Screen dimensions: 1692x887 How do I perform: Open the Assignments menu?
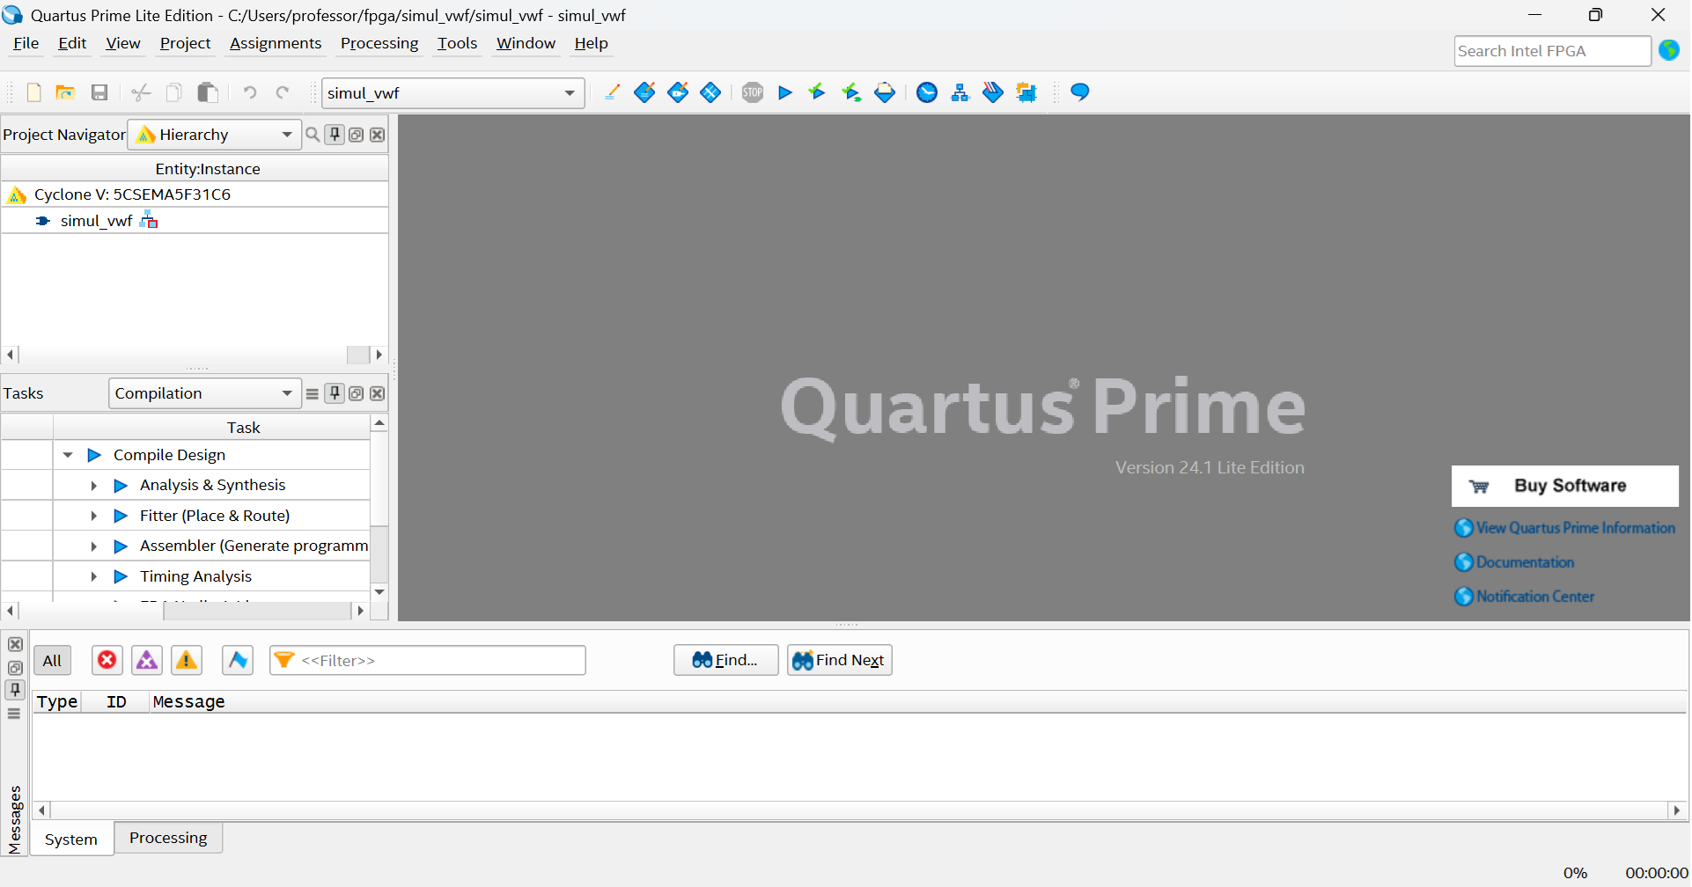coord(276,43)
